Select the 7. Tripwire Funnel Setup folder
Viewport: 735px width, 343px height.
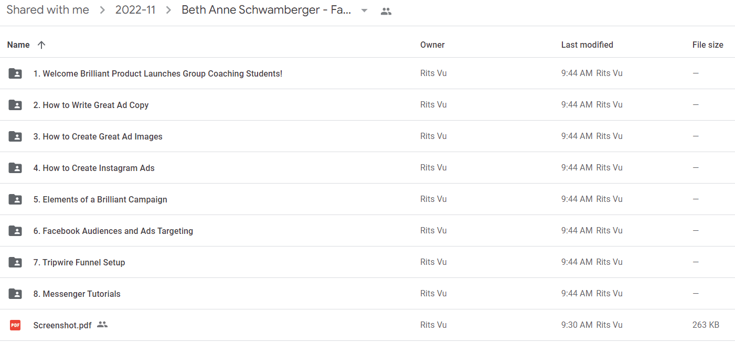click(367, 262)
